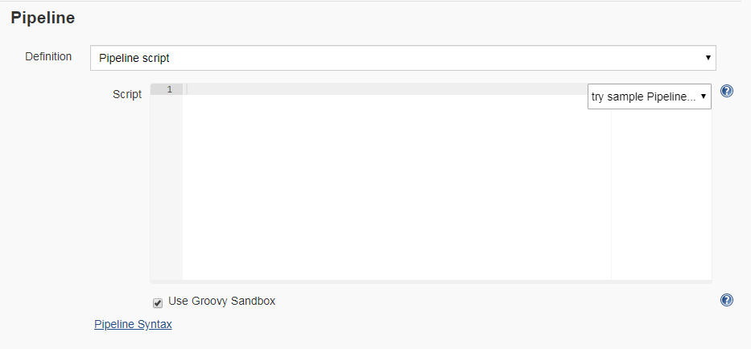Click the Definition field label
The image size is (751, 349).
[x=48, y=56]
